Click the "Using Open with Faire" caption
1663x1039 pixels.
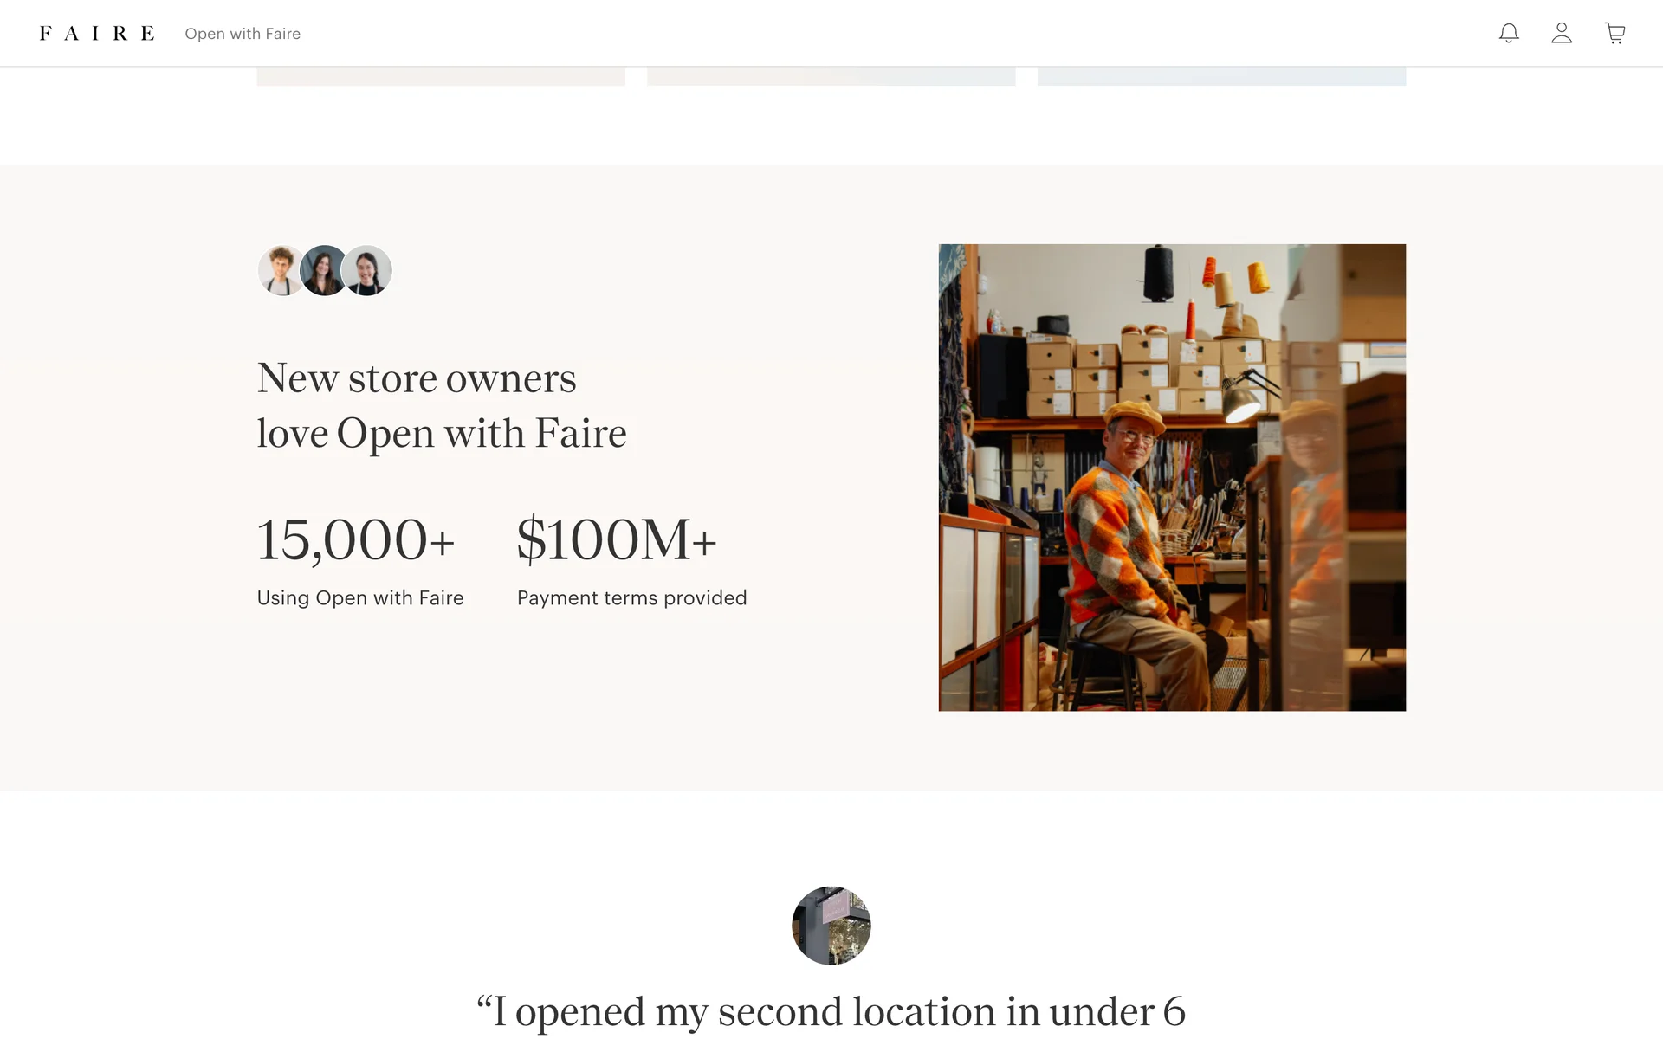point(360,598)
